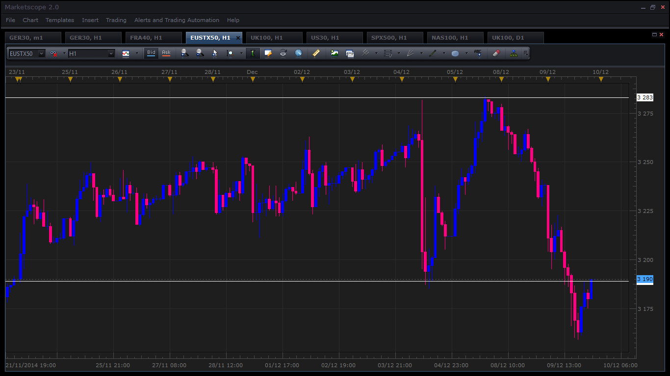Click the magnifier zoom tool icon

(230, 53)
